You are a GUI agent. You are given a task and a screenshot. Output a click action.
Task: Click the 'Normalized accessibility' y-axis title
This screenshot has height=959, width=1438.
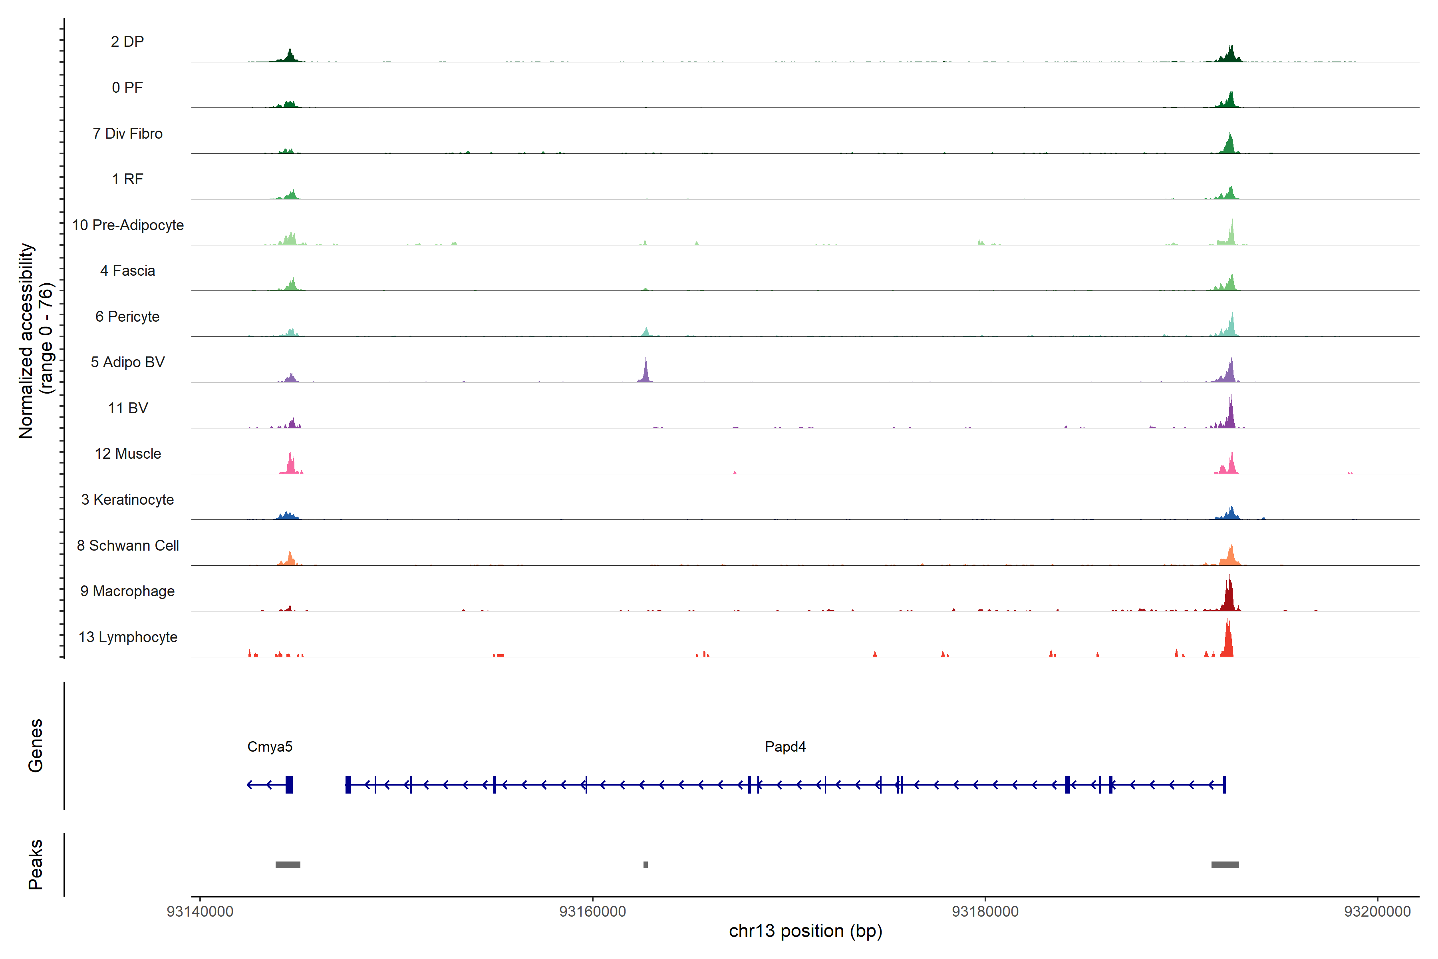(x=27, y=341)
